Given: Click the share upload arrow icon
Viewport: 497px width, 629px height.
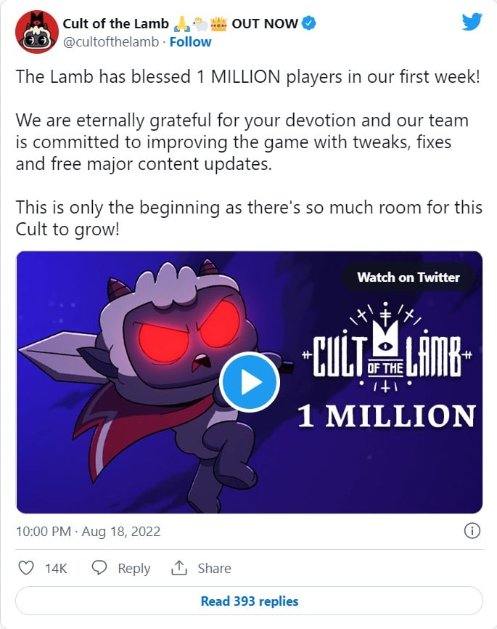Looking at the screenshot, I should pyautogui.click(x=179, y=567).
